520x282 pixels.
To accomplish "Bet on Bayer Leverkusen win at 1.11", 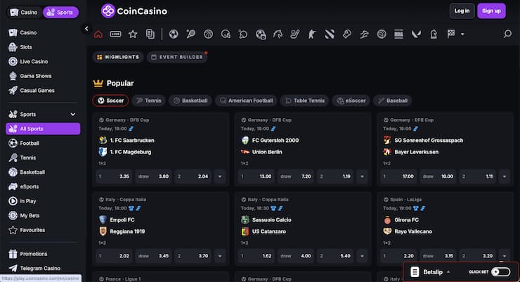I will [477, 177].
